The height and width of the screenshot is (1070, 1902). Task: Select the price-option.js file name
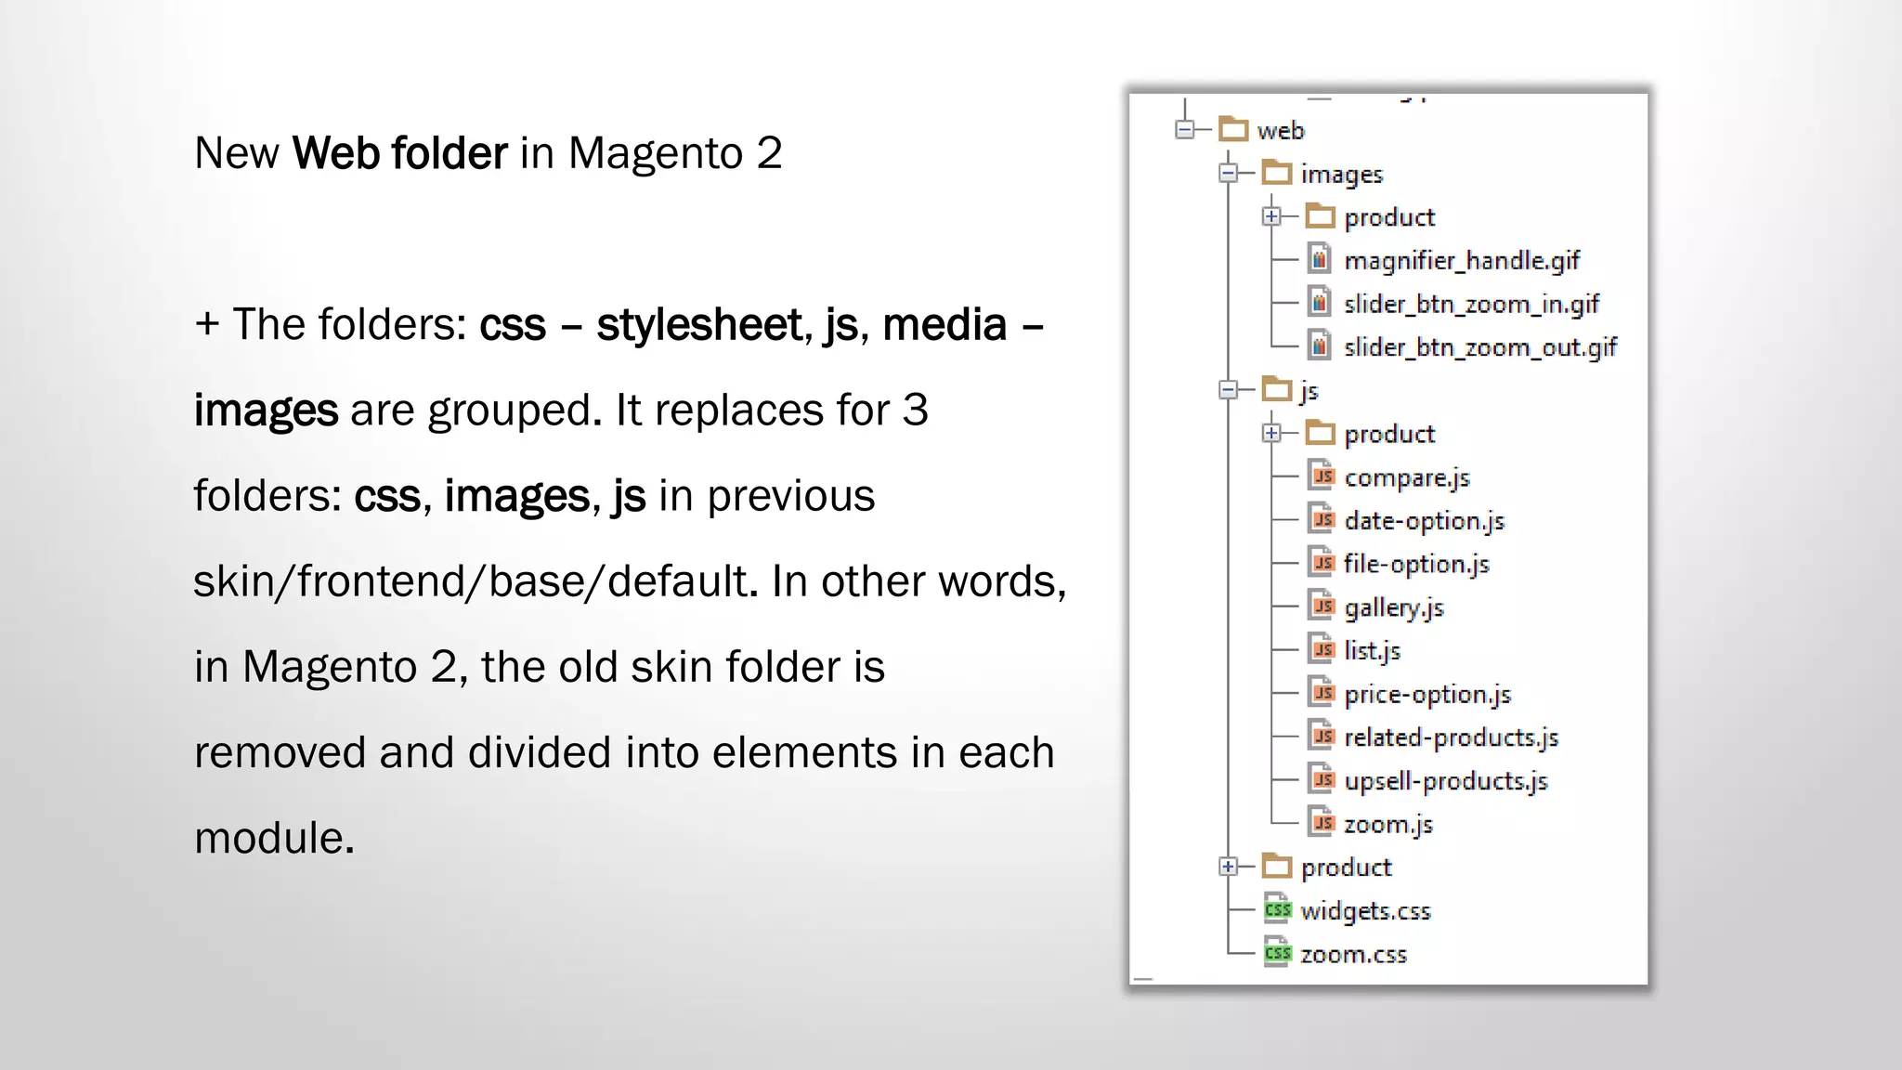[1427, 695]
